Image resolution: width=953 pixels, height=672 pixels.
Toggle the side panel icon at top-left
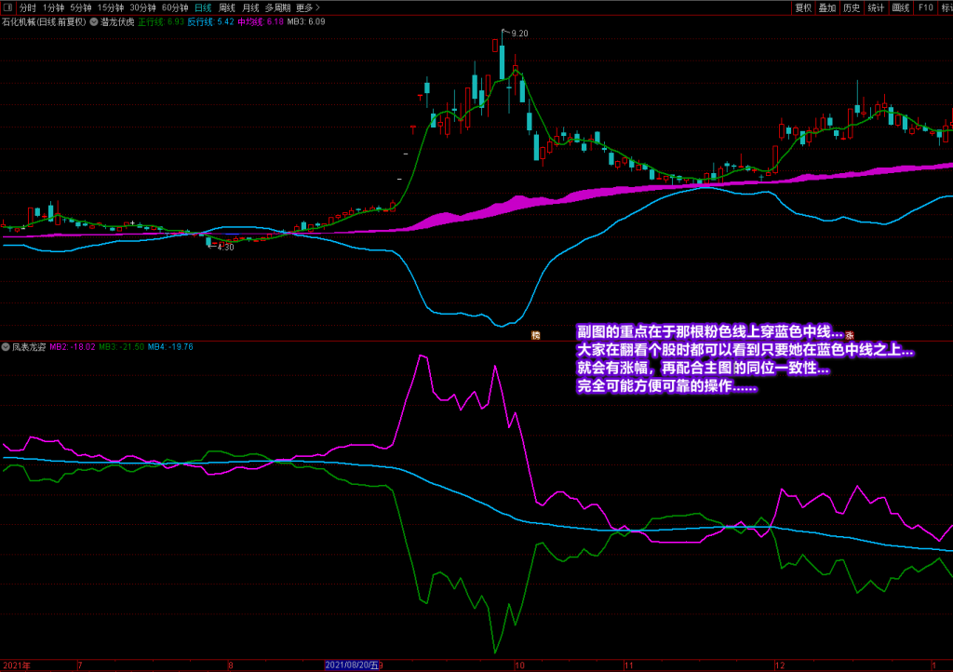click(7, 7)
